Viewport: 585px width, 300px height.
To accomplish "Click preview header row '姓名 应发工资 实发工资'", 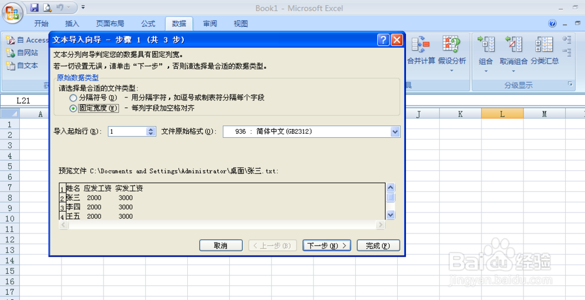I will 105,189.
